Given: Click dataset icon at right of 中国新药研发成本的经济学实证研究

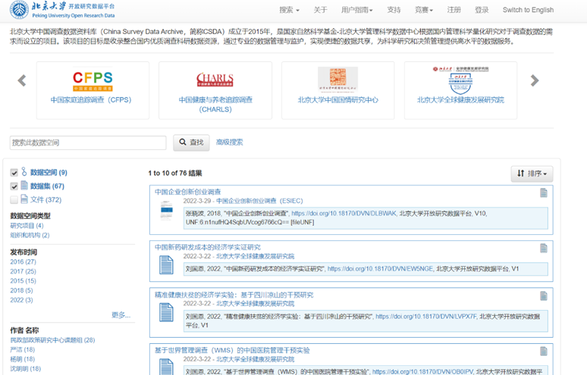Looking at the screenshot, I should click(x=544, y=248).
